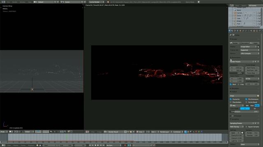Click the output path folder browse icon
Image resolution: width=263 pixels, height=147 pixels.
pos(258,96)
